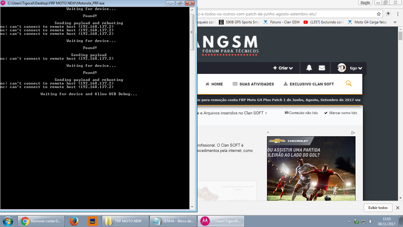Click 'Waiting for device and Allow USB Debug...' console text
Screen dimensions: 403x227
pyautogui.click(x=89, y=94)
